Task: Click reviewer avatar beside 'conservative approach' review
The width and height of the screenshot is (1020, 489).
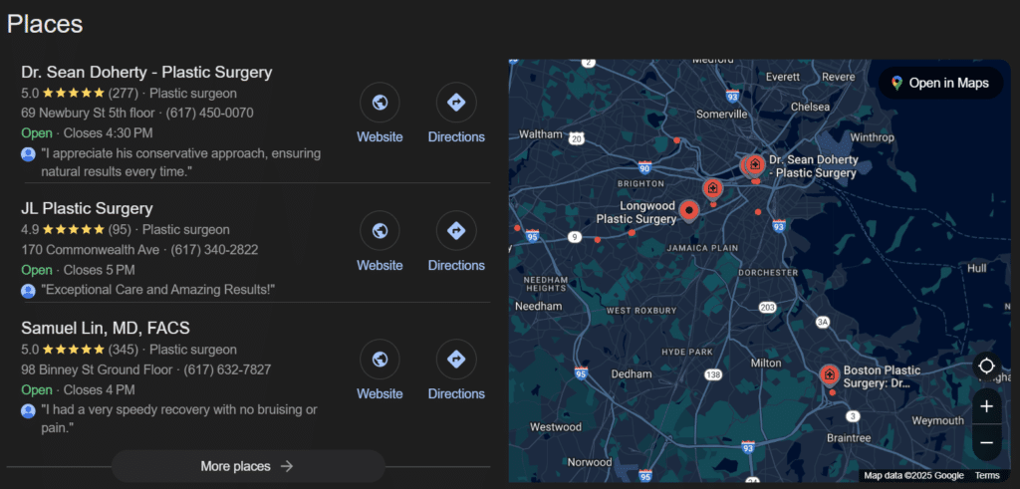Action: click(x=28, y=154)
